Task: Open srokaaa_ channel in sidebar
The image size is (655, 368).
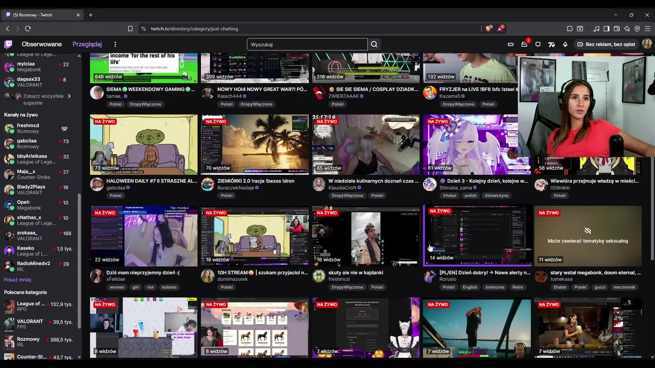Action: [x=40, y=236]
